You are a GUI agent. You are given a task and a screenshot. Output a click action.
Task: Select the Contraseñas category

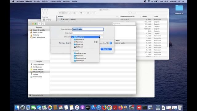39,67
